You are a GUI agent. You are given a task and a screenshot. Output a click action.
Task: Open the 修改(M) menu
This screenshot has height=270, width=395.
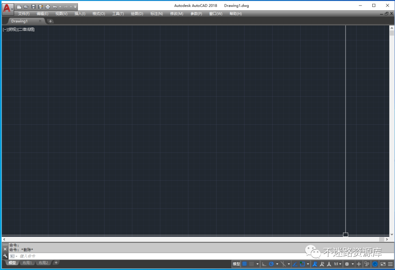coord(176,14)
